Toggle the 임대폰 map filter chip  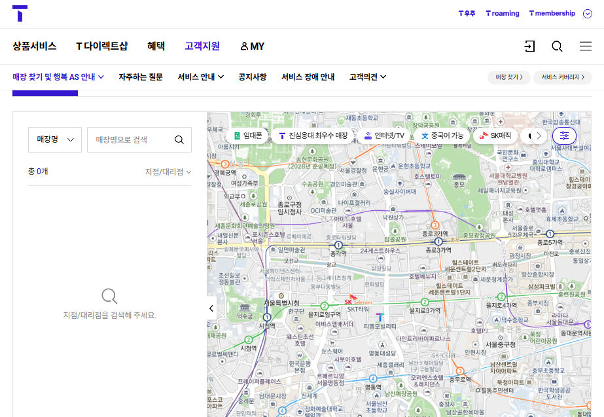click(x=247, y=136)
